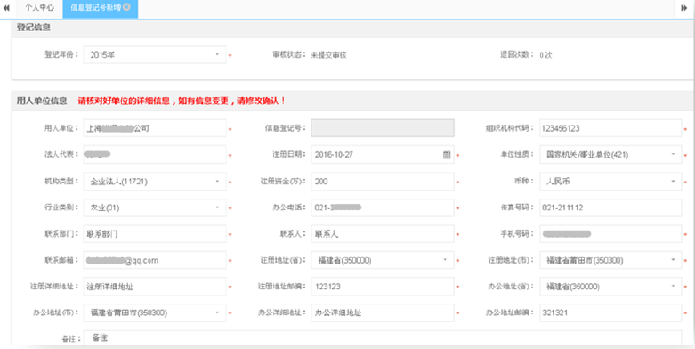Open the 注册地址(市) dropdown
The height and width of the screenshot is (349, 695).
coord(610,260)
